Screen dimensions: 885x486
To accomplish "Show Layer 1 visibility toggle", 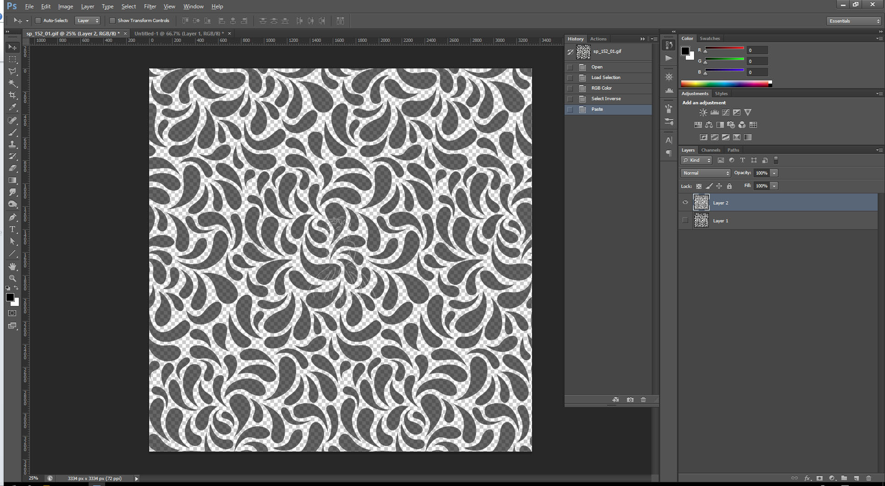I will [685, 220].
